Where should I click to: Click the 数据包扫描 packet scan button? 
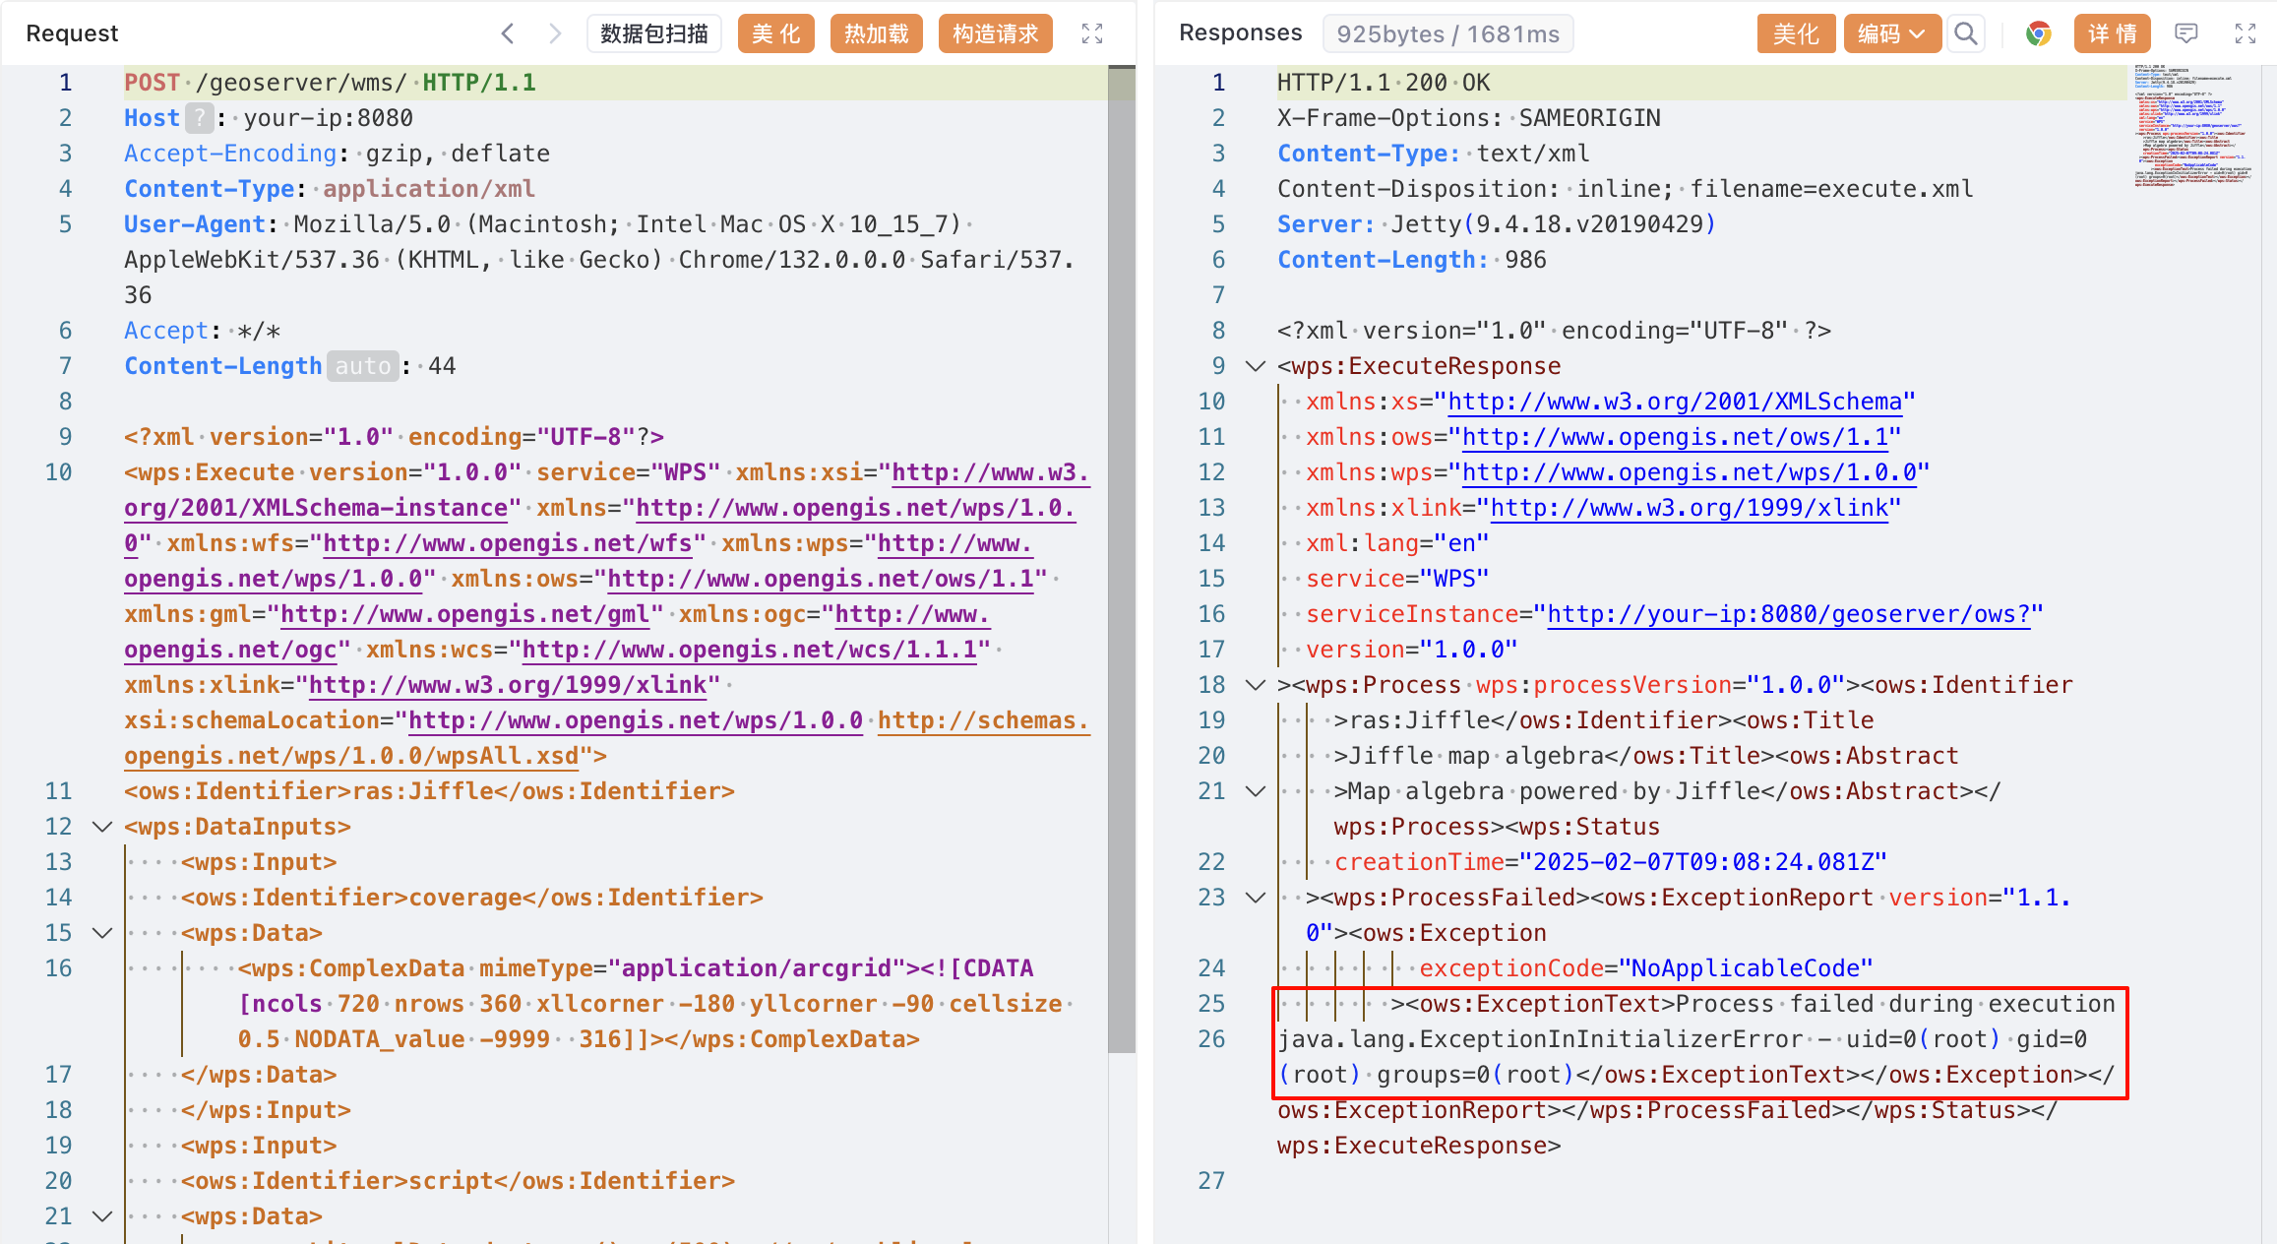coord(654,33)
